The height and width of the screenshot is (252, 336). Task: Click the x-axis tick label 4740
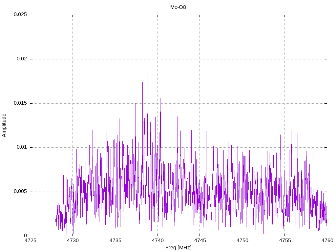pos(157,241)
